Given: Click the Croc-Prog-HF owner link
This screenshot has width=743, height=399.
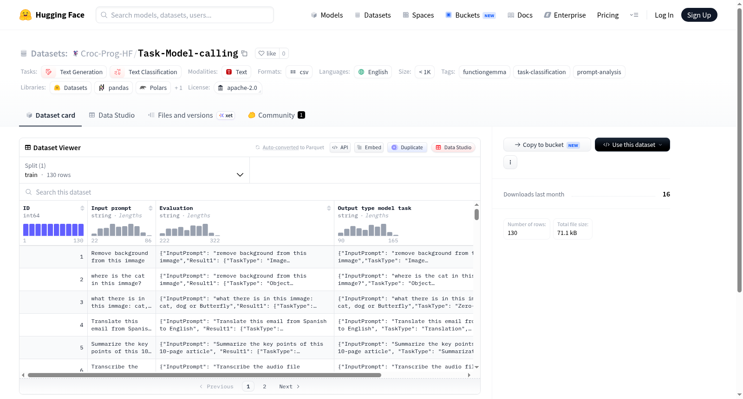Looking at the screenshot, I should point(107,53).
